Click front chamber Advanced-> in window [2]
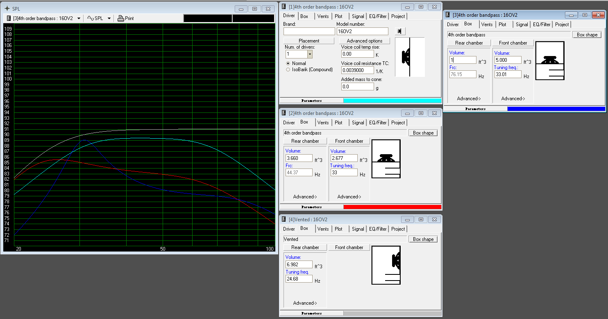Image resolution: width=608 pixels, height=319 pixels. click(349, 197)
